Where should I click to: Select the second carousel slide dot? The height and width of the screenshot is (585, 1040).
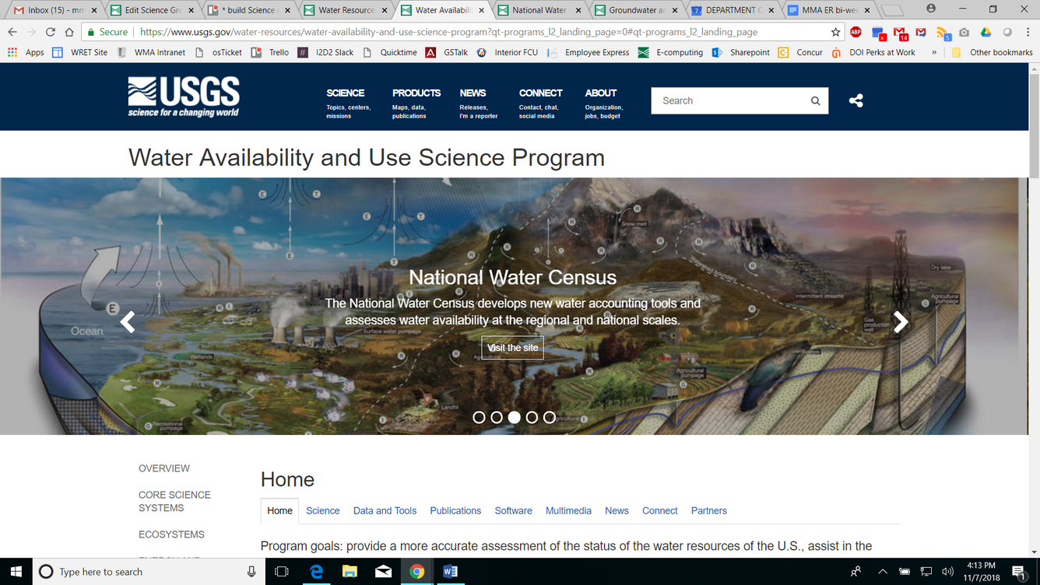point(497,418)
